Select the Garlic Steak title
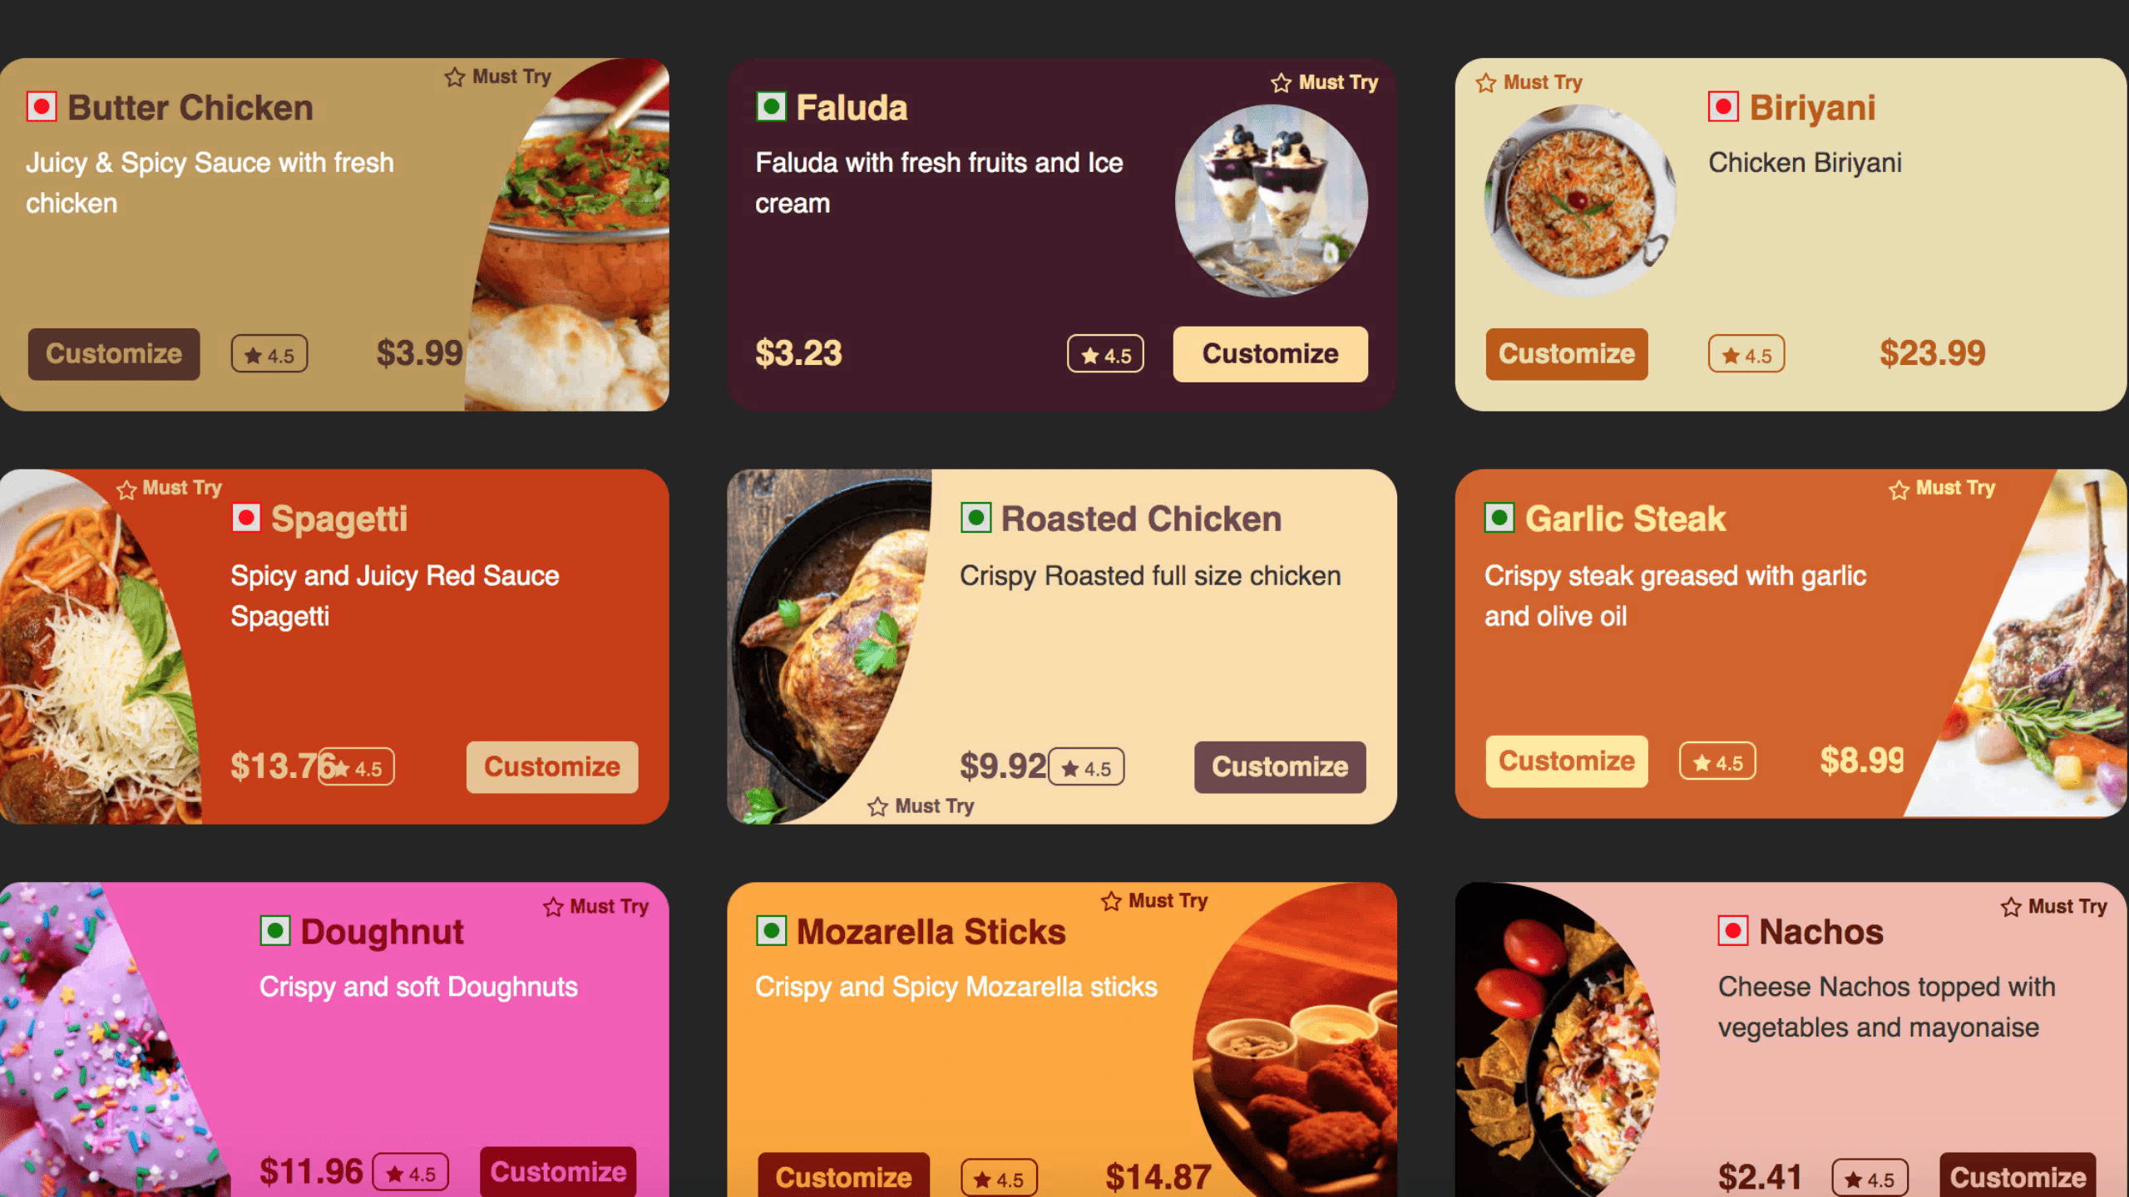This screenshot has height=1197, width=2129. tap(1625, 519)
